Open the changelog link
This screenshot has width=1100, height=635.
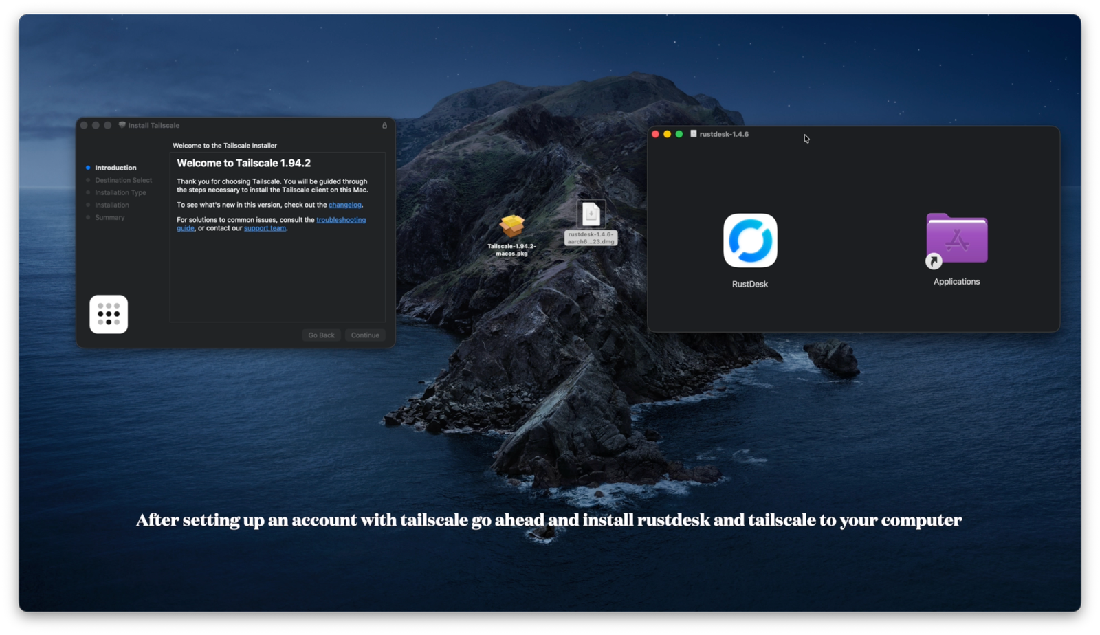pyautogui.click(x=344, y=204)
